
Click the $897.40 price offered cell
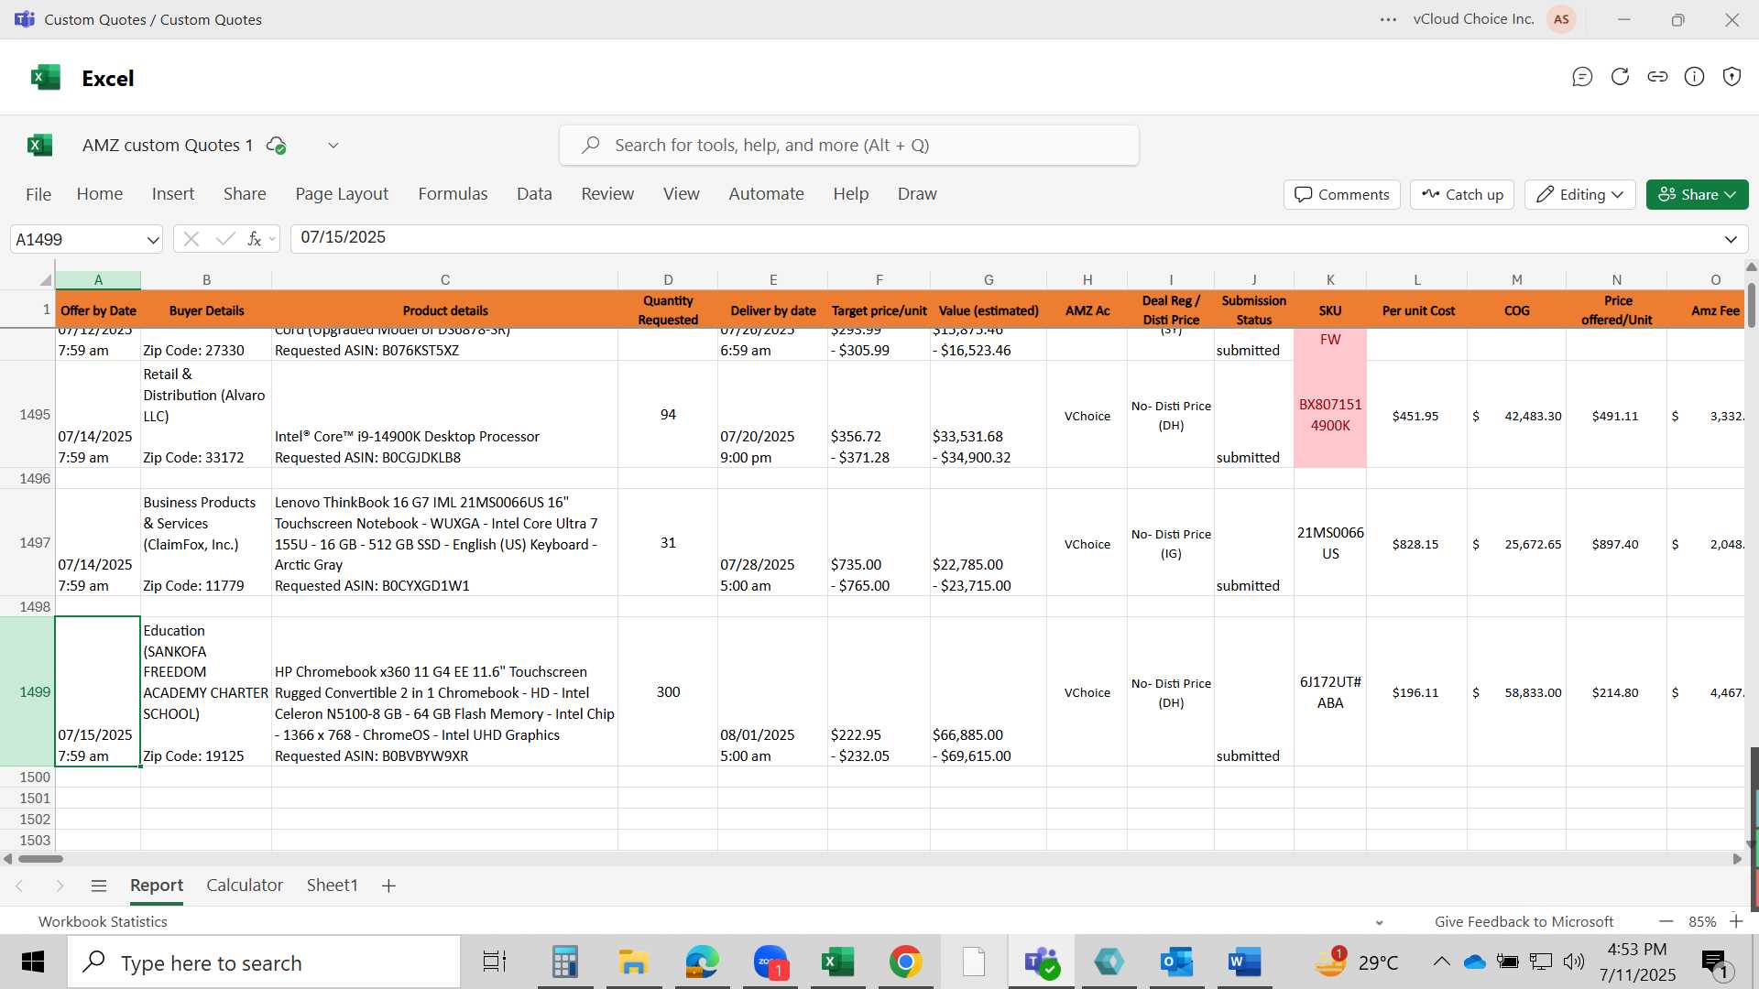point(1615,544)
